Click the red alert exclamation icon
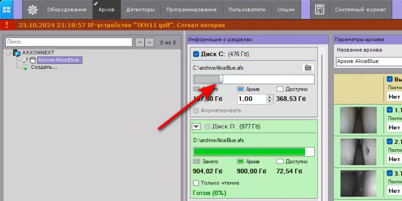The height and width of the screenshot is (201, 402). coord(7,25)
